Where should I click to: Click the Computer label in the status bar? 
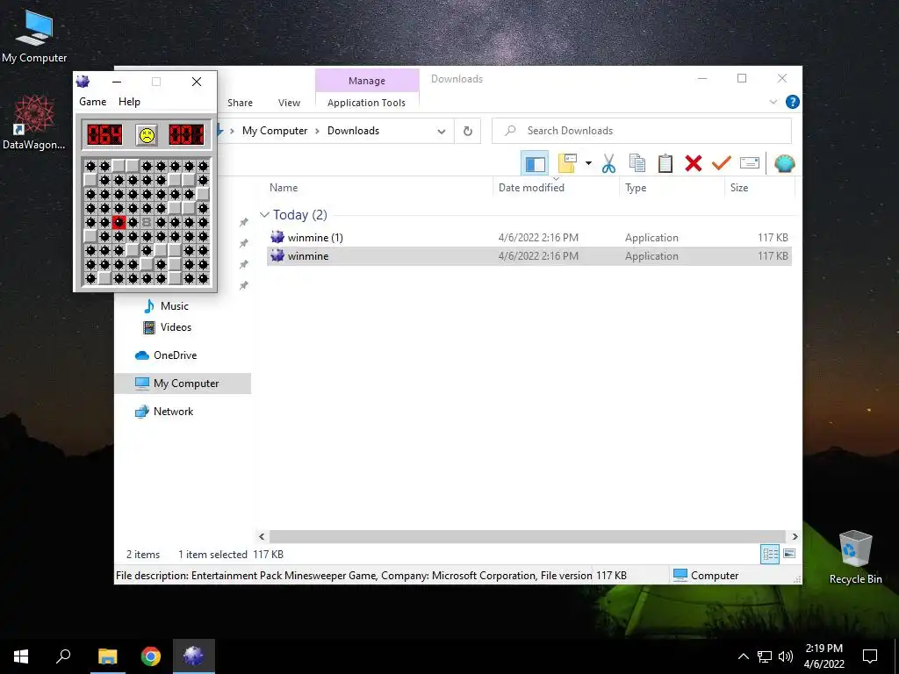[x=715, y=576]
